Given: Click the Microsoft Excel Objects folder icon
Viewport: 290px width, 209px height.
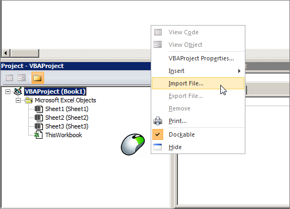Looking at the screenshot, I should 29,100.
